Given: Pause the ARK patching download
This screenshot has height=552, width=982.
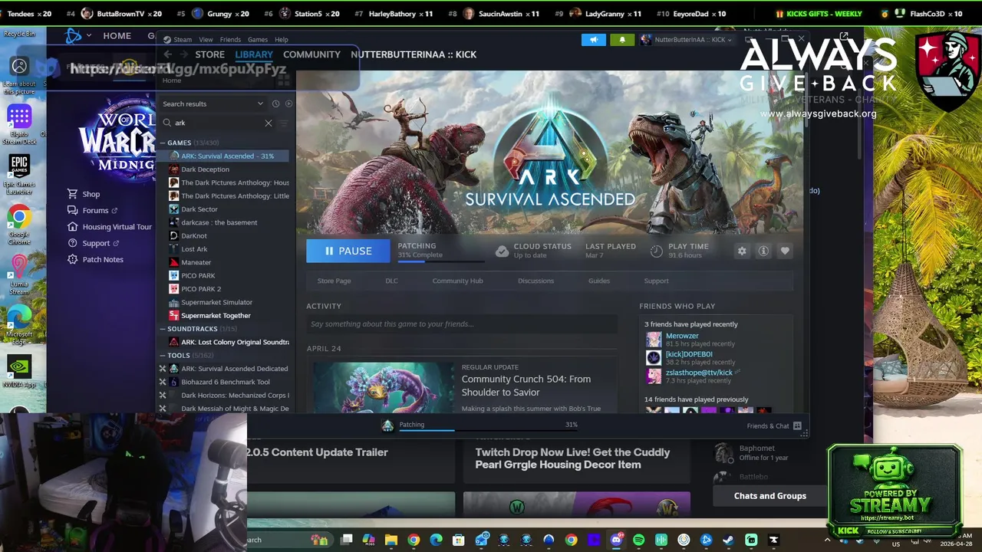Looking at the screenshot, I should pyautogui.click(x=348, y=251).
